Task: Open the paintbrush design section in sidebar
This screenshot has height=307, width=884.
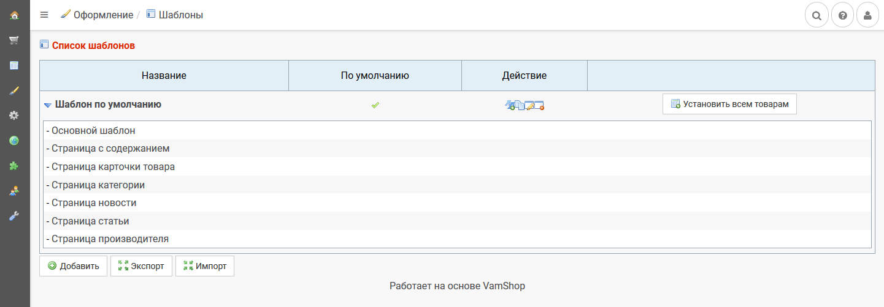Action: (x=14, y=91)
